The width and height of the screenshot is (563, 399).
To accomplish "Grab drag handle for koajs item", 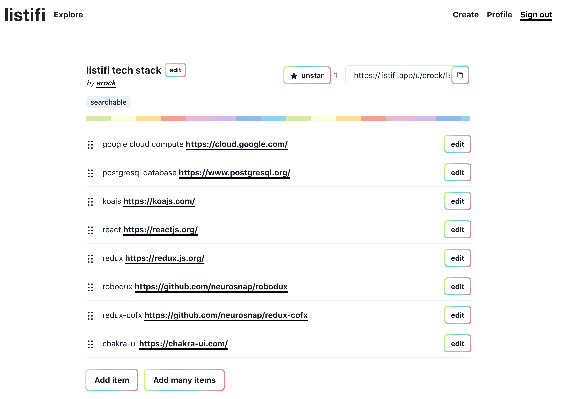I will [x=90, y=202].
